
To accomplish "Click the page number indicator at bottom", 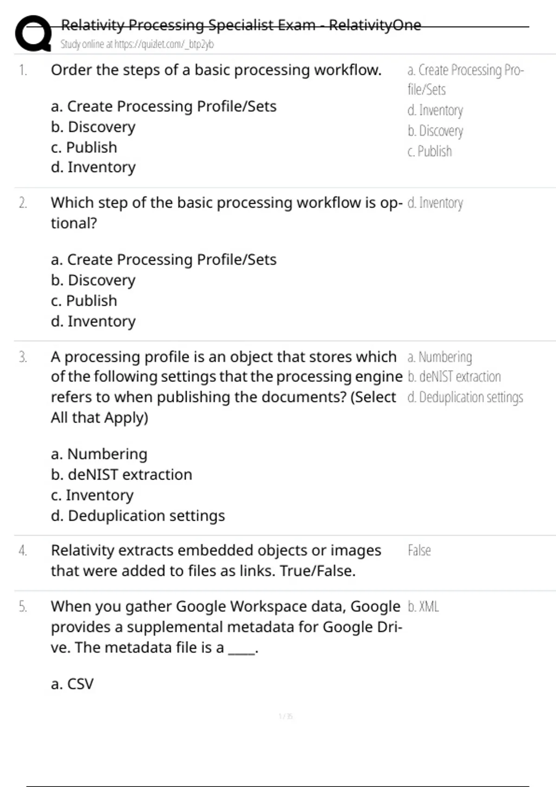I will (x=285, y=716).
